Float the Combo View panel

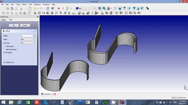[x=38, y=17]
